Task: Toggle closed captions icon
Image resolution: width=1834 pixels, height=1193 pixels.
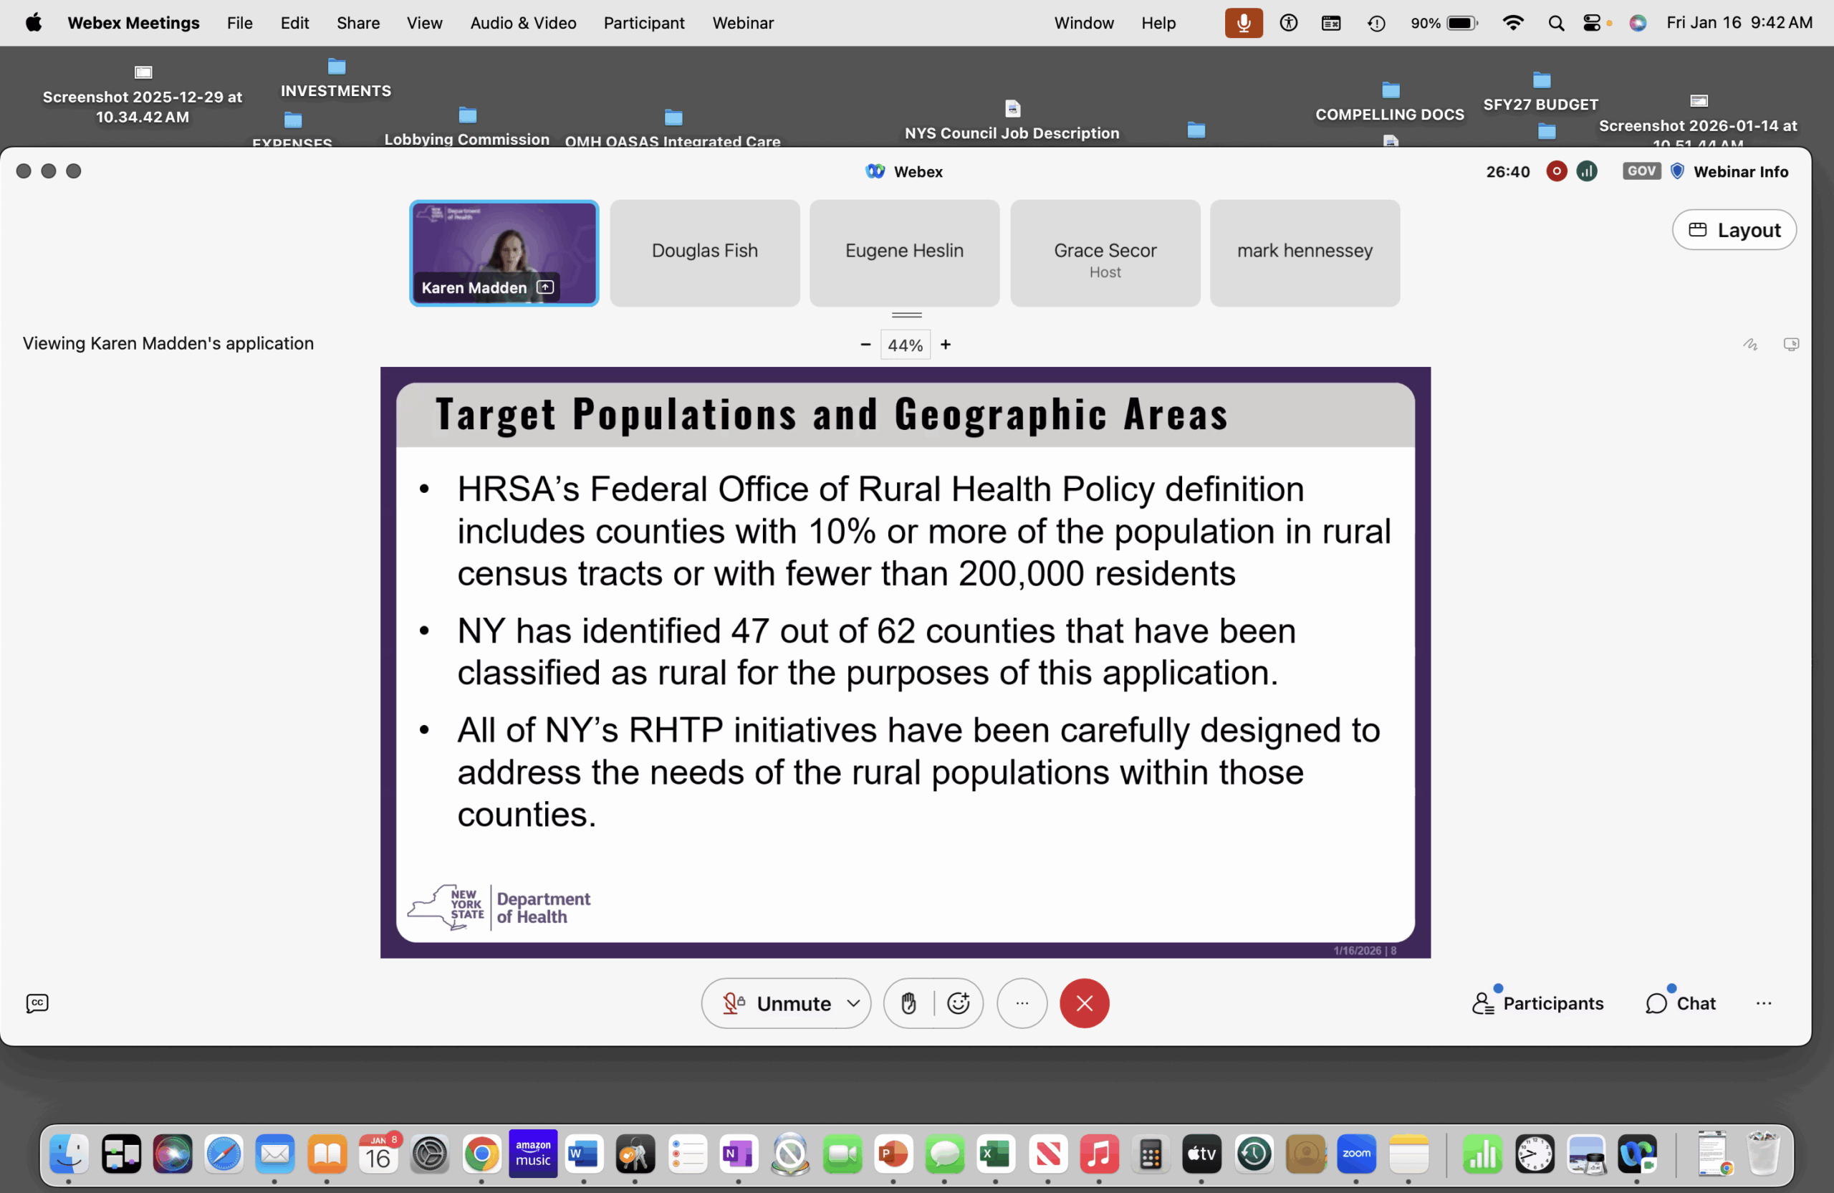Action: pyautogui.click(x=37, y=1003)
